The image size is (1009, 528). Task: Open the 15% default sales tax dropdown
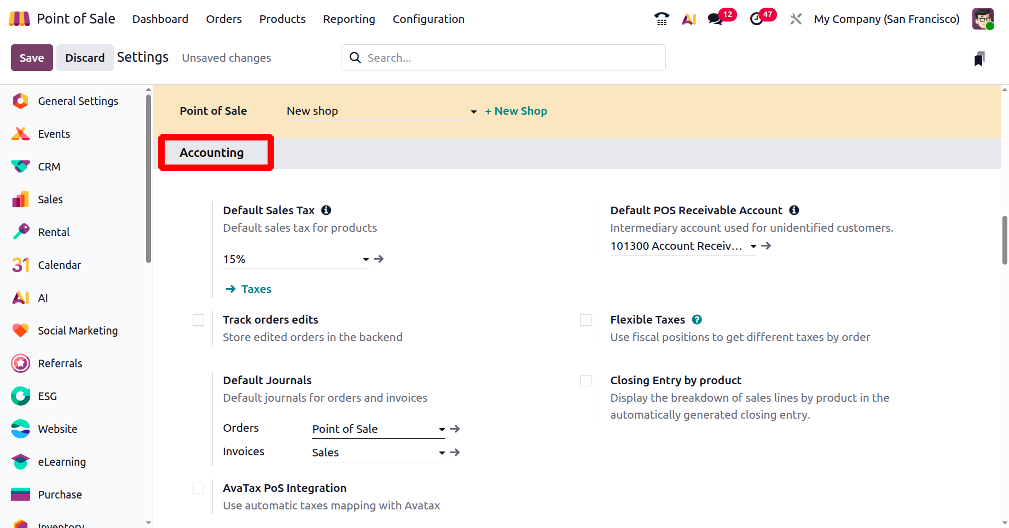366,260
